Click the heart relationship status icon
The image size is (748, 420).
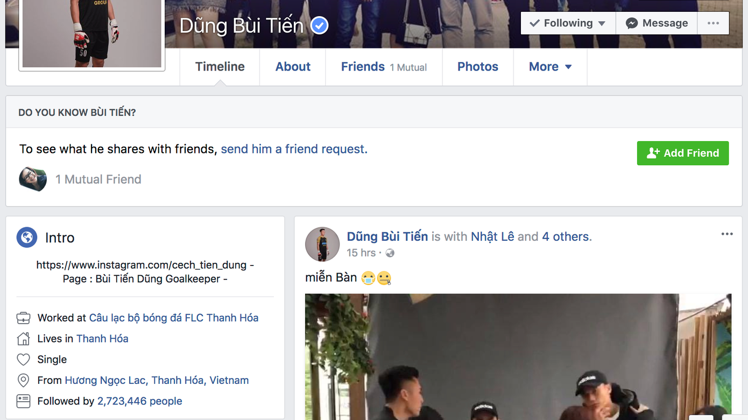24,360
